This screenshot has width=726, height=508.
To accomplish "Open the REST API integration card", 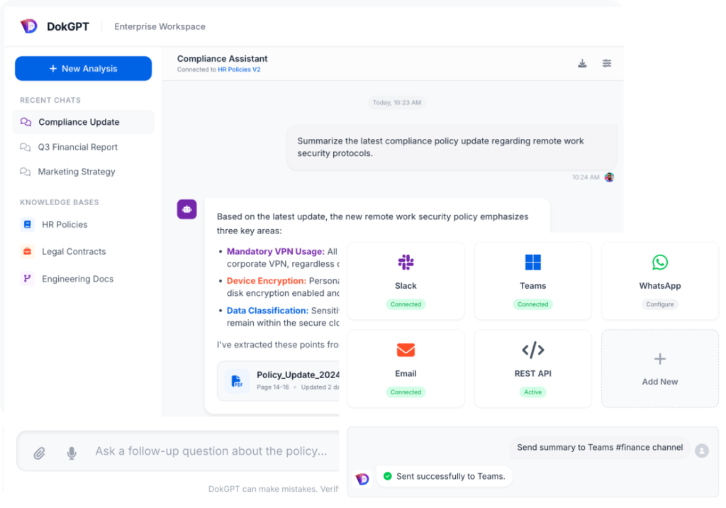I will tap(532, 368).
